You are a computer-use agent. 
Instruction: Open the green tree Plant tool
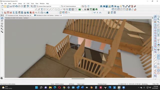(96, 9)
